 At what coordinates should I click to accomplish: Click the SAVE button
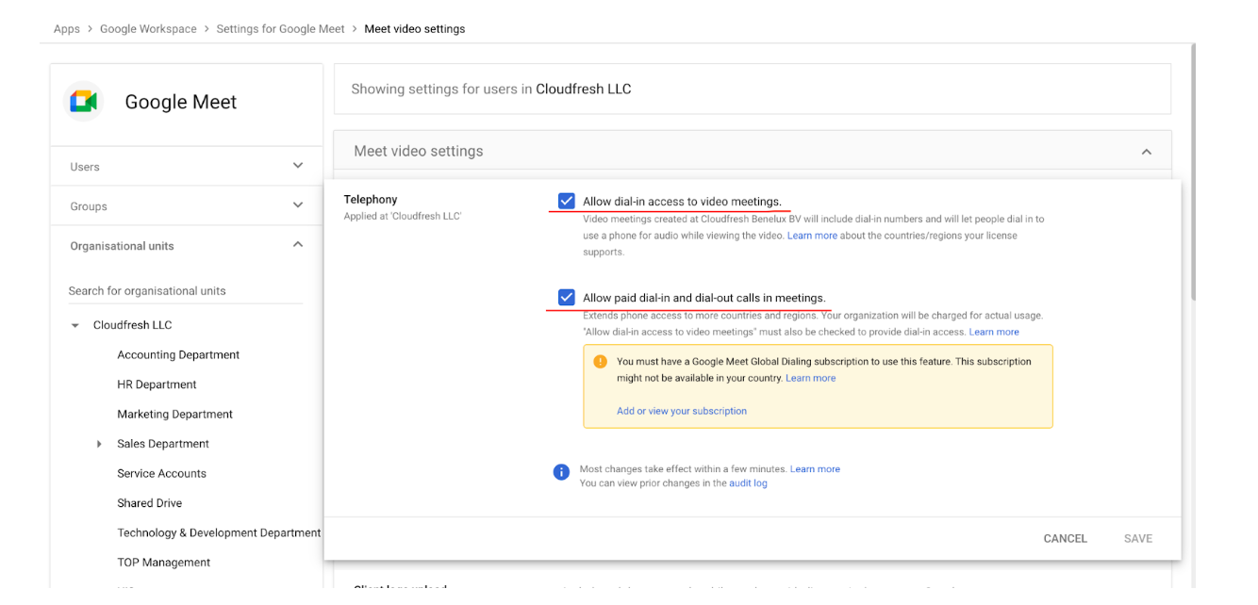(1137, 538)
